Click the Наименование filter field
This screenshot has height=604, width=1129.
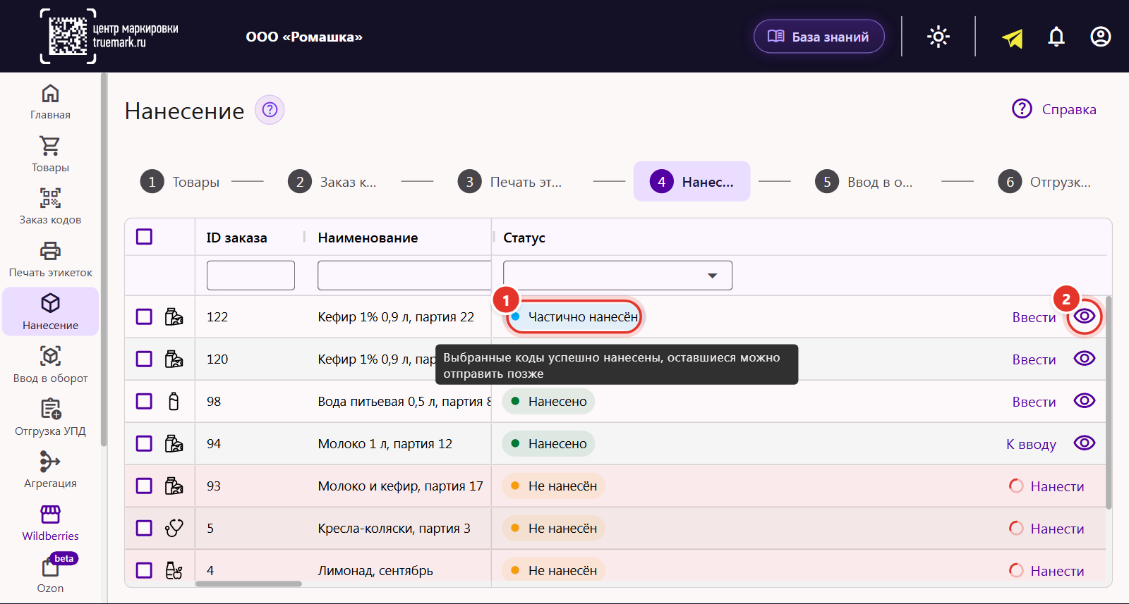tap(404, 276)
